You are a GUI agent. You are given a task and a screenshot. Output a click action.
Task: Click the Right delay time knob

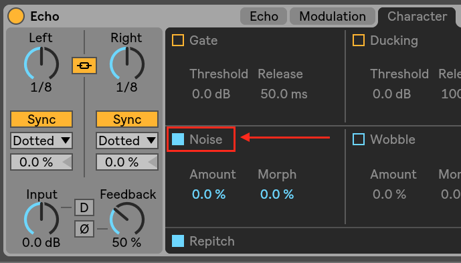click(126, 64)
